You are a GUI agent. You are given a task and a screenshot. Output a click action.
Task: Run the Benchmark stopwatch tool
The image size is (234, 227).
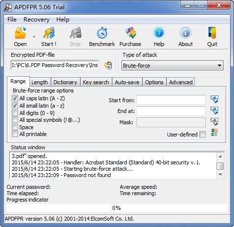pyautogui.click(x=102, y=33)
